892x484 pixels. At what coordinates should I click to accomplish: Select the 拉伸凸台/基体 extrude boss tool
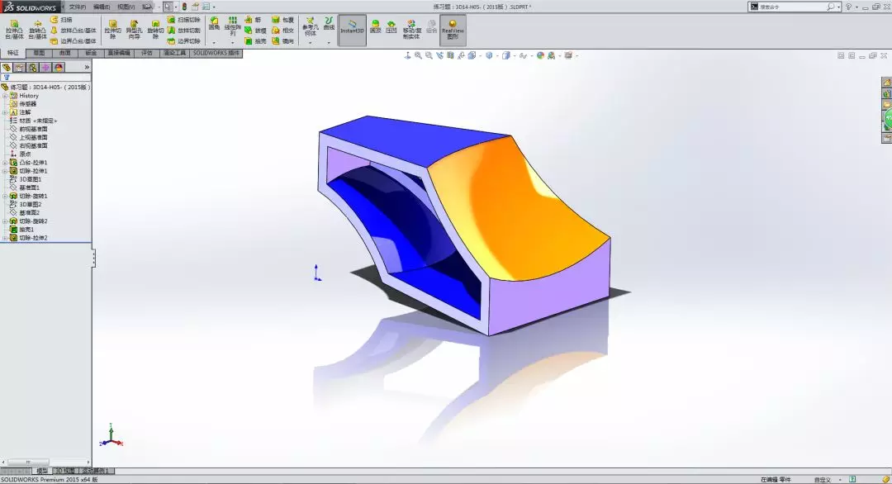[x=14, y=30]
